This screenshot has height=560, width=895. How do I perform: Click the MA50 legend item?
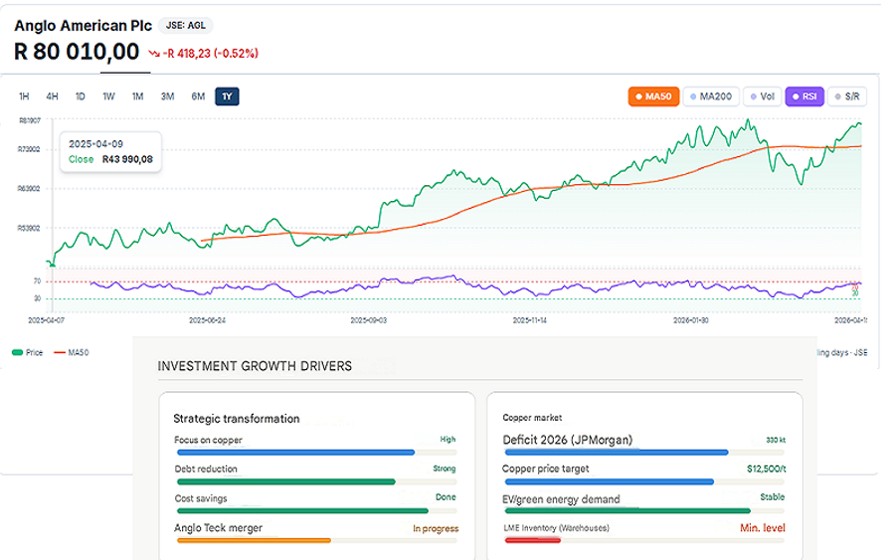(72, 352)
